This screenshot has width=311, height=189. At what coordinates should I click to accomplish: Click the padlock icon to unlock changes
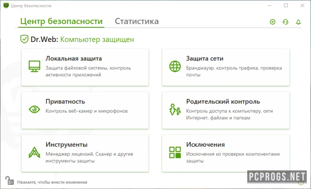point(9,180)
